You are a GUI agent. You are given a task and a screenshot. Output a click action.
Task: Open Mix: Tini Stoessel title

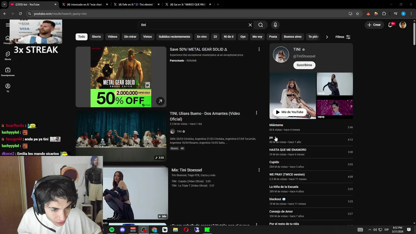pos(187,170)
